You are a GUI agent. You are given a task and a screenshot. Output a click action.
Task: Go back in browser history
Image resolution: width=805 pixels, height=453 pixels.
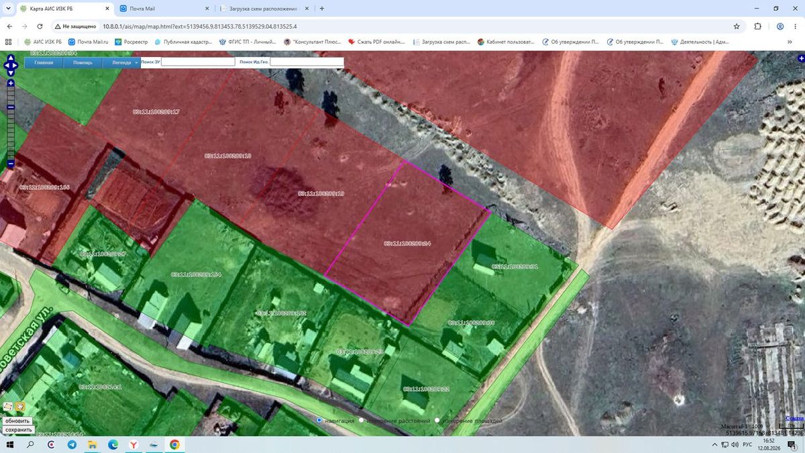point(9,26)
